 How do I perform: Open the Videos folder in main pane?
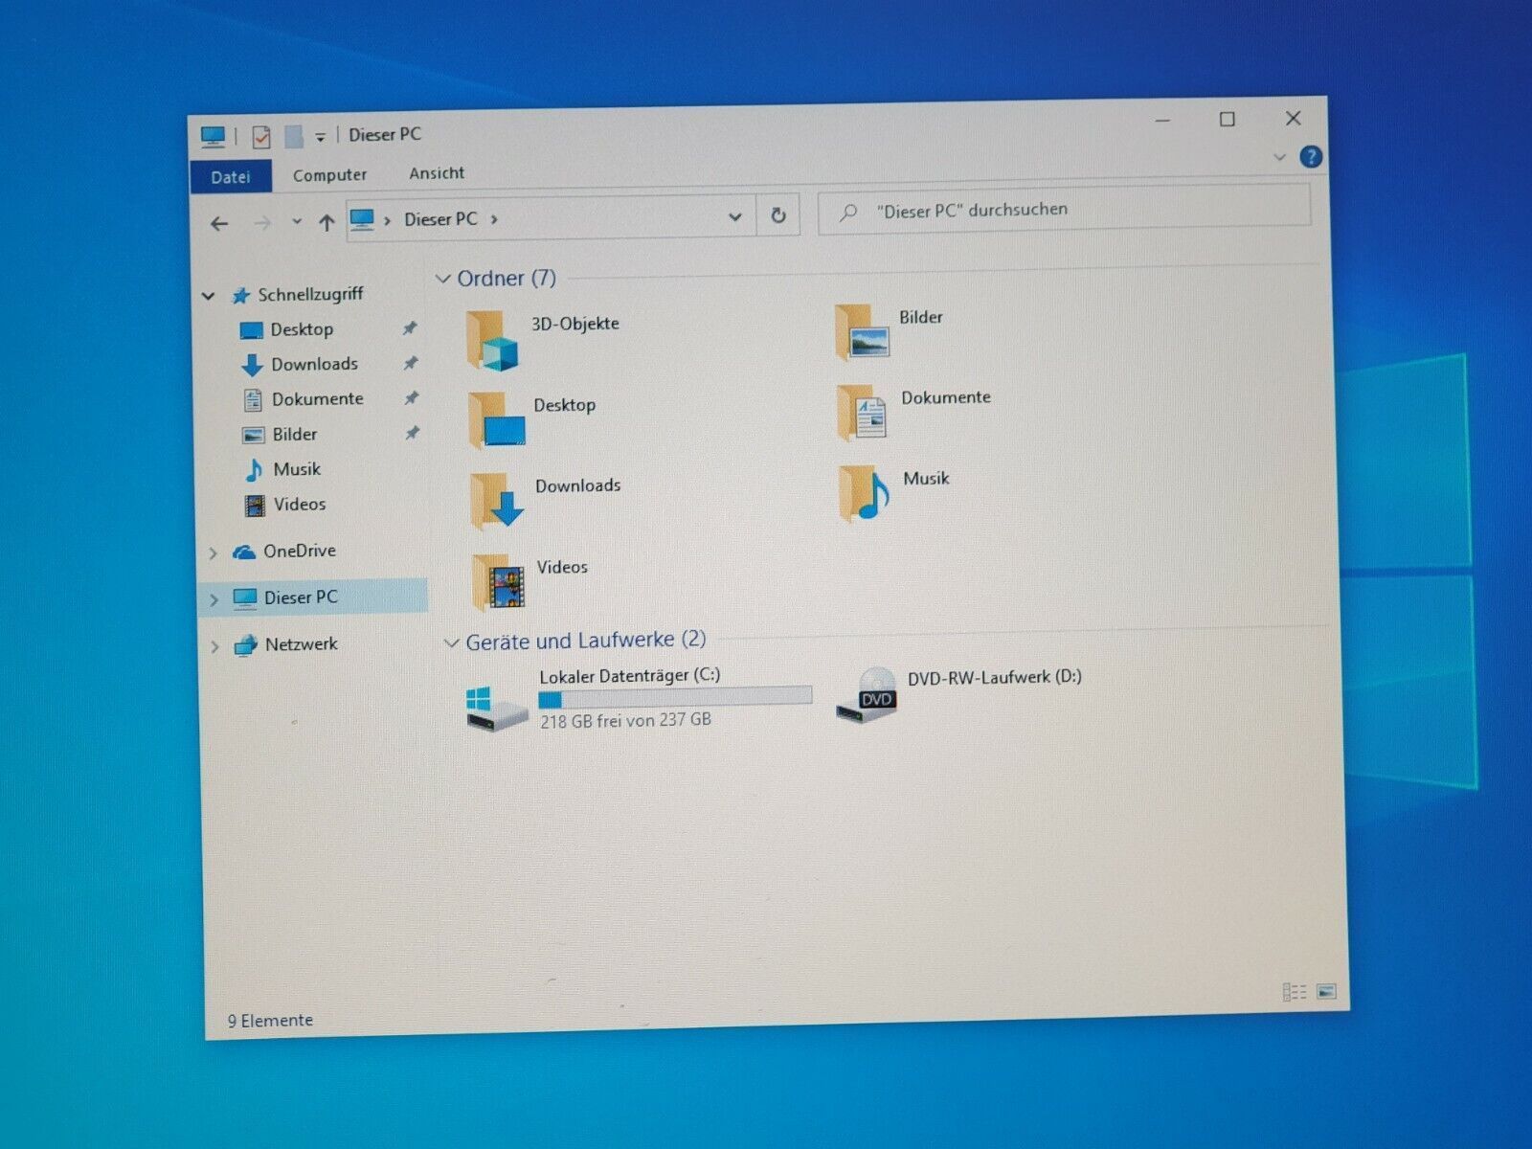coord(499,582)
